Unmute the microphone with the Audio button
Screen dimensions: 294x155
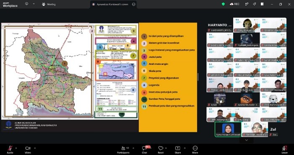10,150
